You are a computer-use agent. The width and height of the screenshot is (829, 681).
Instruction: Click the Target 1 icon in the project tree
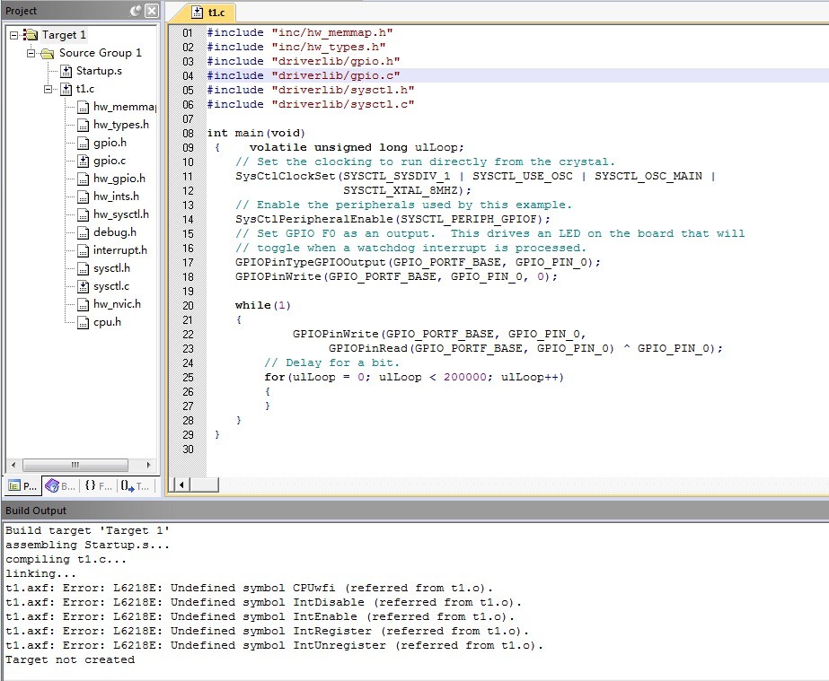(31, 35)
